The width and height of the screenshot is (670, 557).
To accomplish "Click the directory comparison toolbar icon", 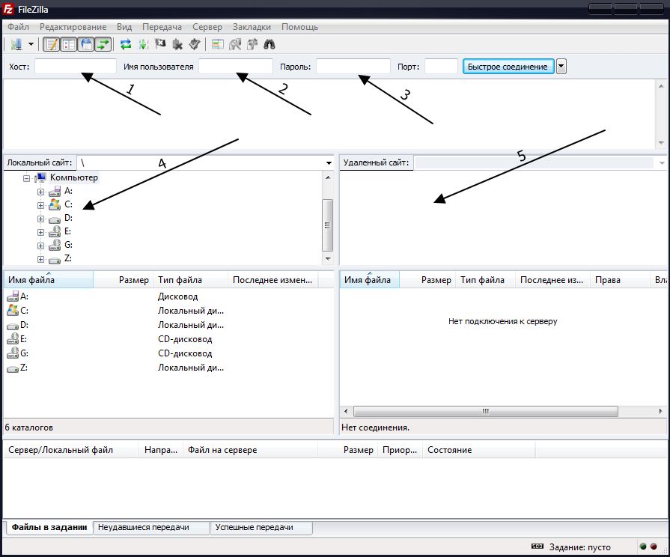I will [x=235, y=44].
